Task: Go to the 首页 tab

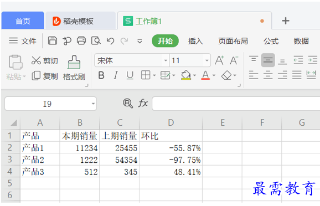Action: pyautogui.click(x=23, y=20)
